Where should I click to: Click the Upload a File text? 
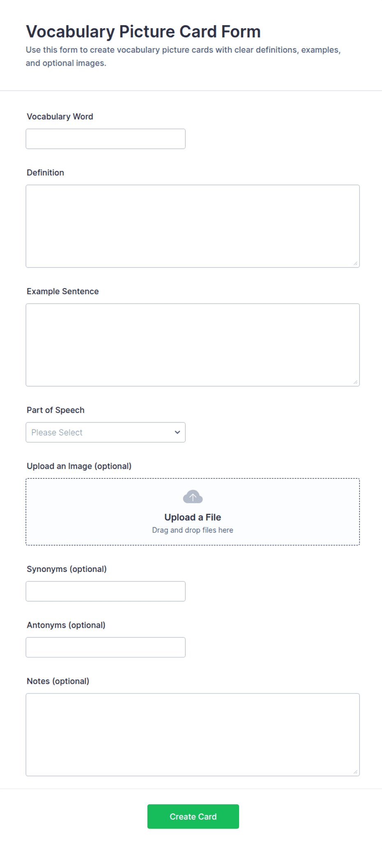pos(193,517)
